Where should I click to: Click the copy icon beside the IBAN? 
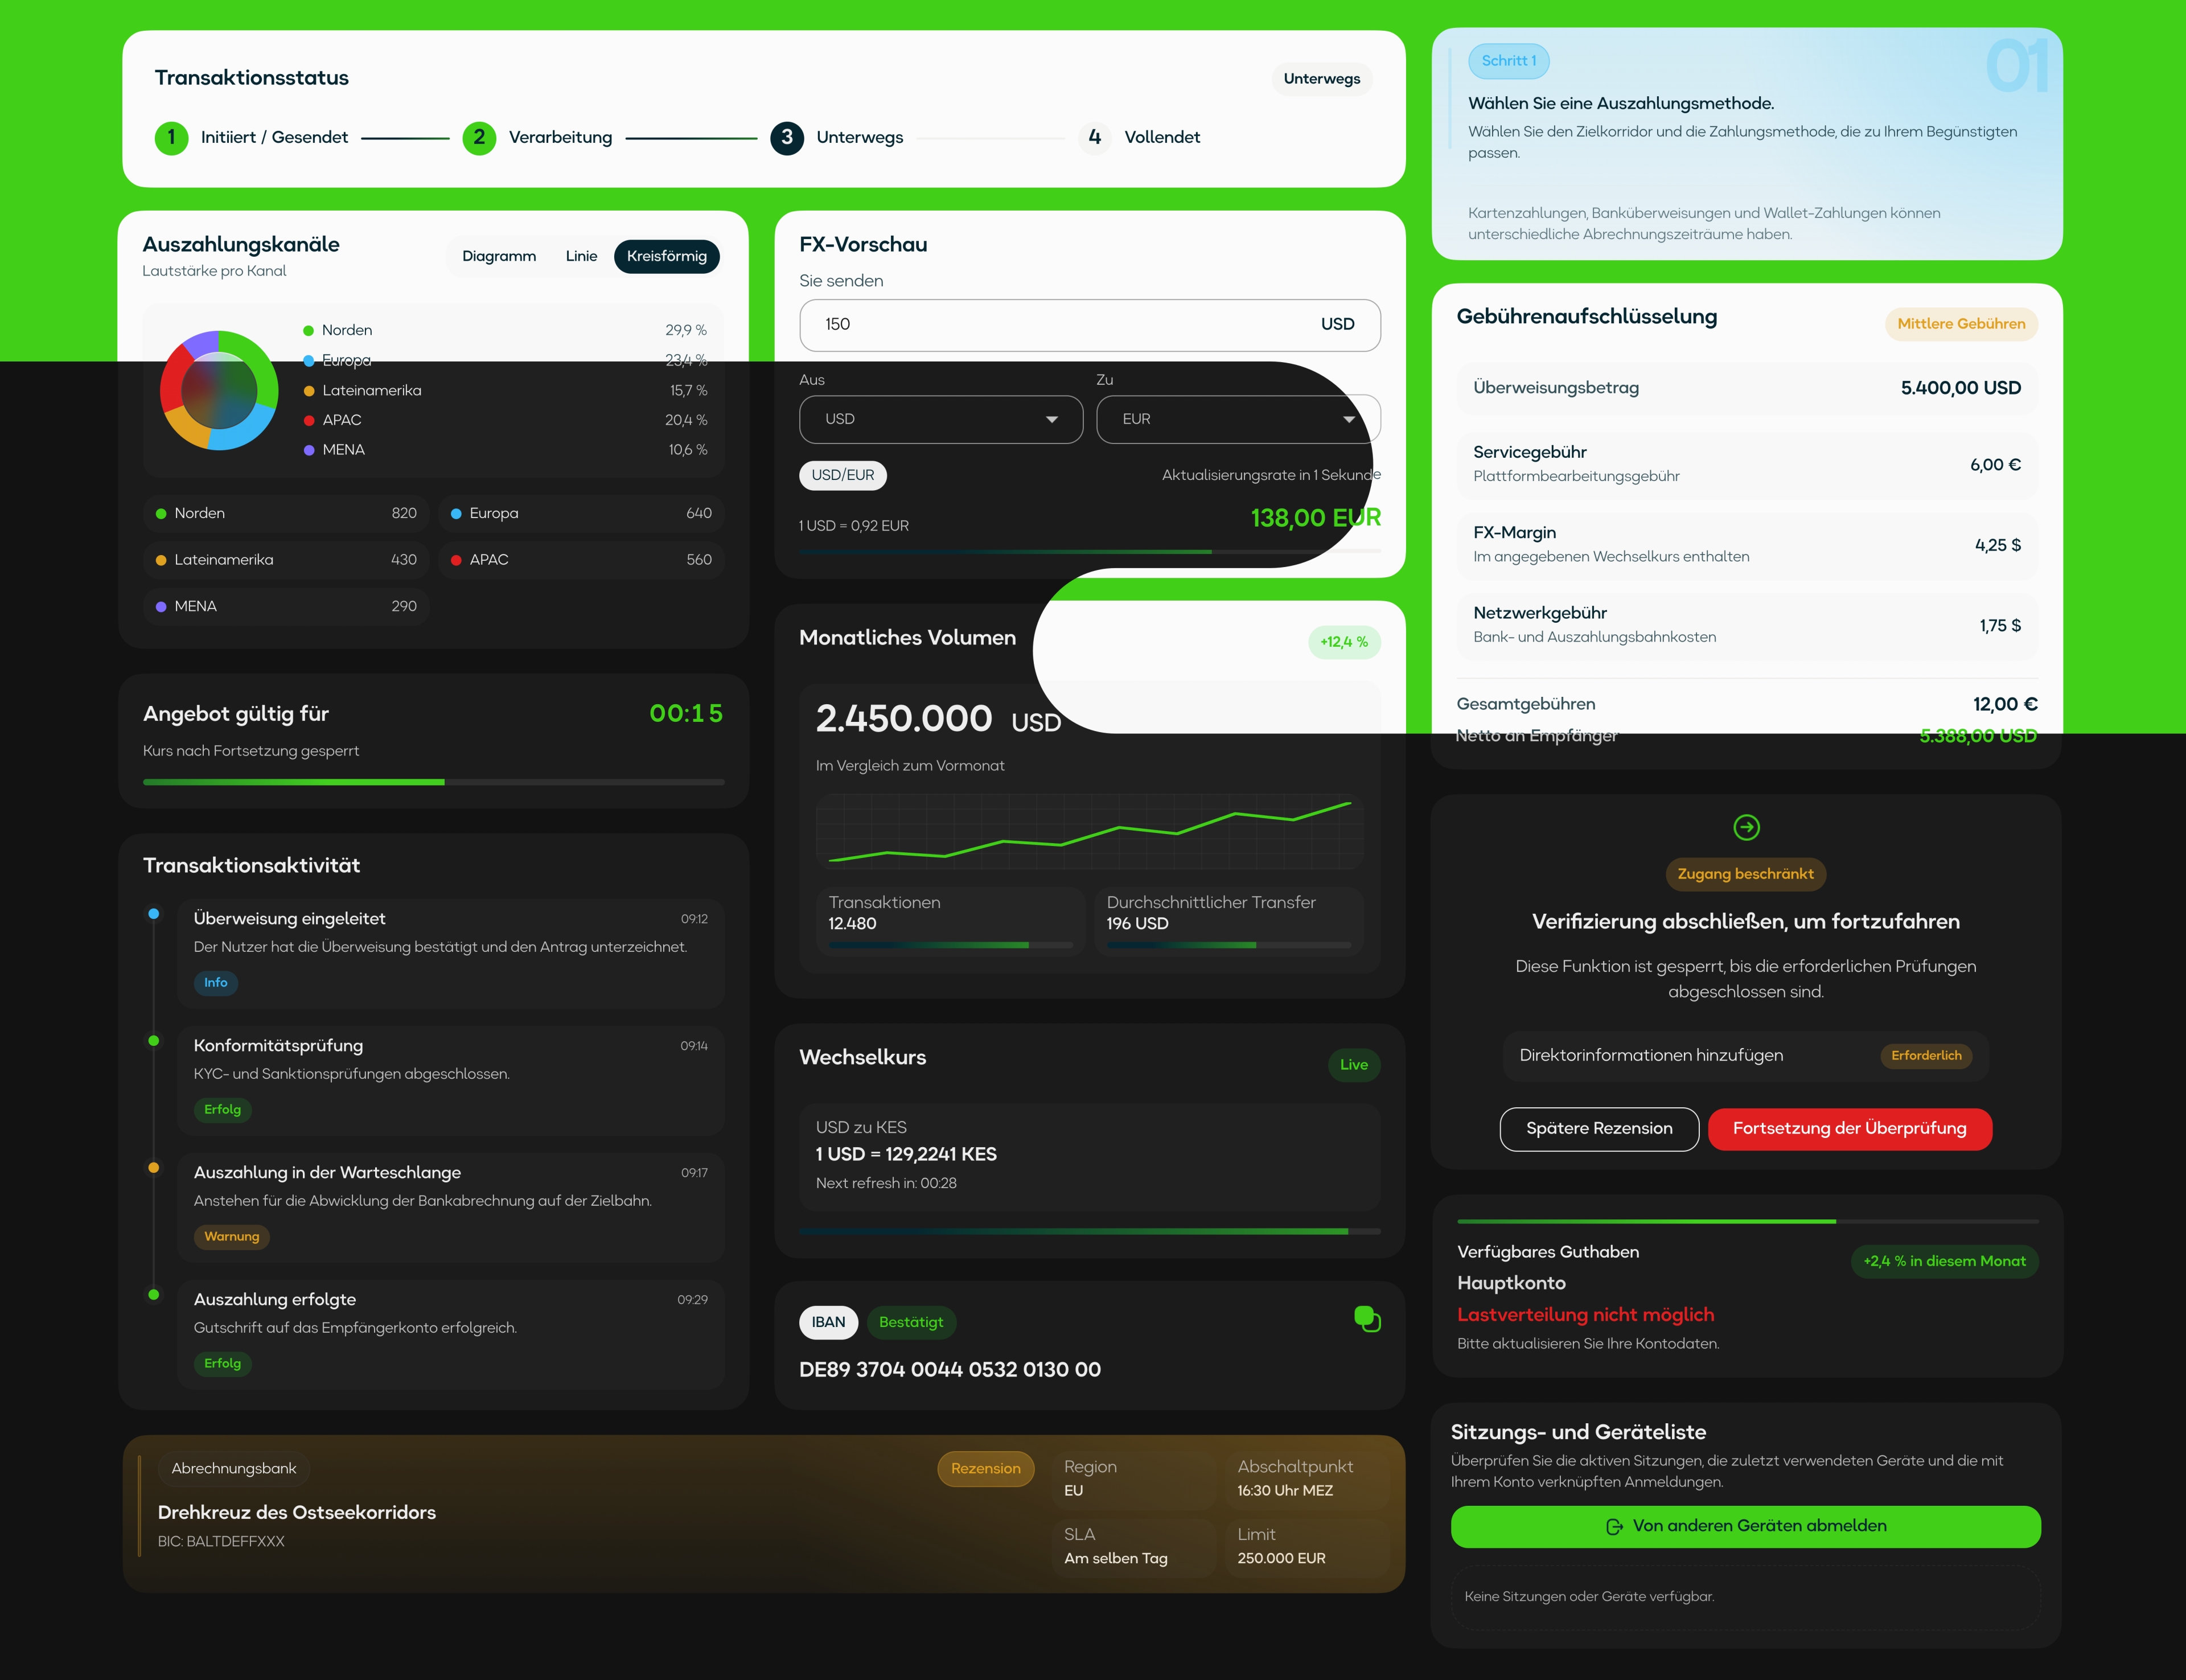click(x=1367, y=1319)
